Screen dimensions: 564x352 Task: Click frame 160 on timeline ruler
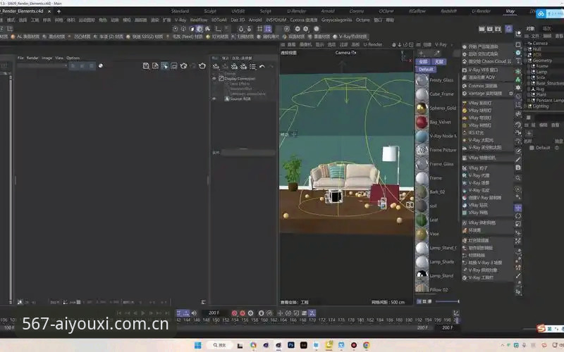click(264, 320)
